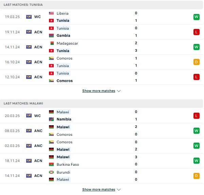This screenshot has height=195, width=204.
Task: Click the Namibia flag icon
Action: coord(51,119)
